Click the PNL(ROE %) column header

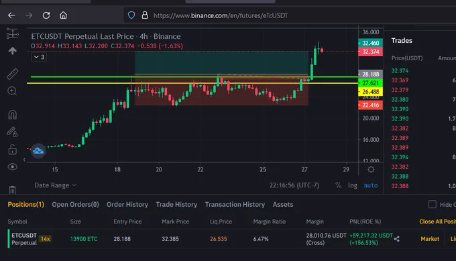click(365, 222)
